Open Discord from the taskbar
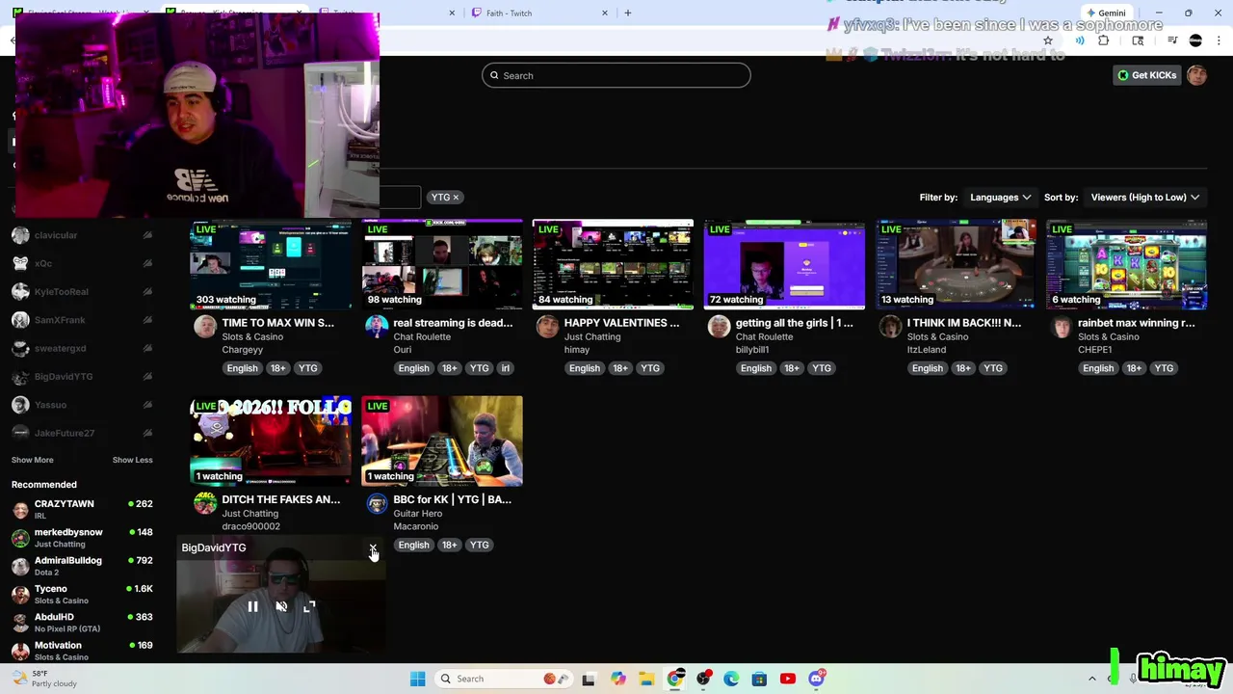 [x=817, y=679]
